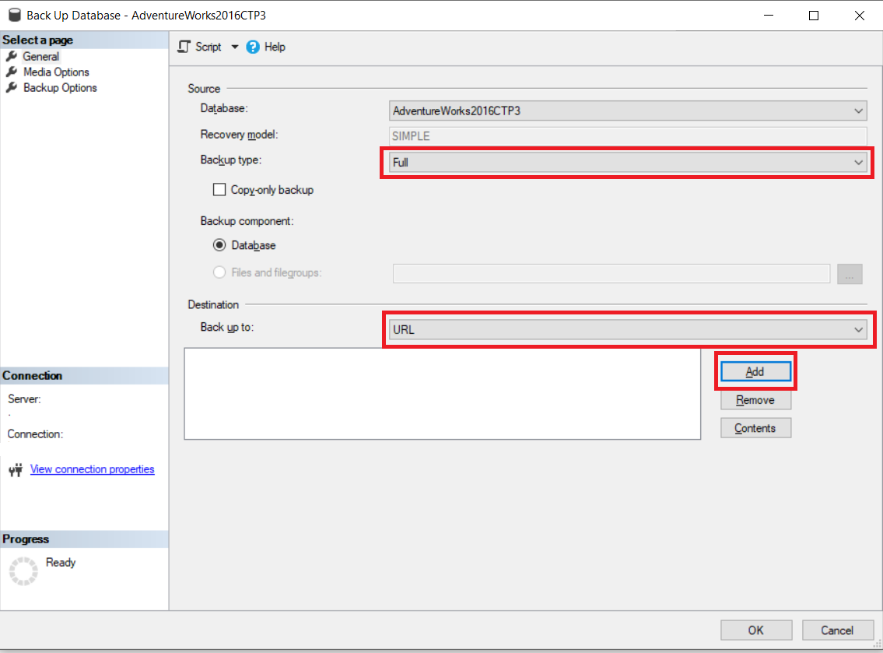Click the Script toolbar icon
This screenshot has width=883, height=653.
tap(184, 47)
